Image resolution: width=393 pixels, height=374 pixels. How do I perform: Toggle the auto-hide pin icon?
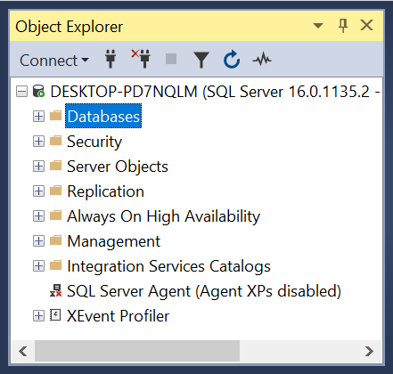coord(343,26)
